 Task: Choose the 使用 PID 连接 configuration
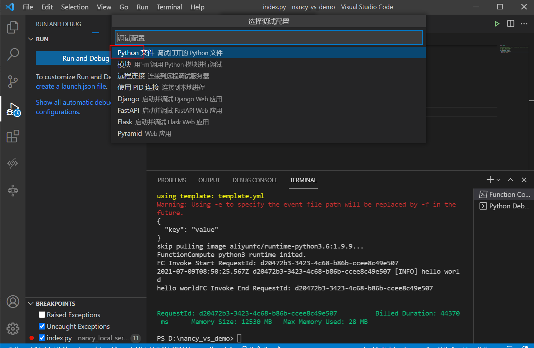269,87
